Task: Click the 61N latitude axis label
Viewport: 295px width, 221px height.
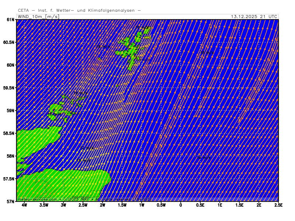Action: coord(10,20)
